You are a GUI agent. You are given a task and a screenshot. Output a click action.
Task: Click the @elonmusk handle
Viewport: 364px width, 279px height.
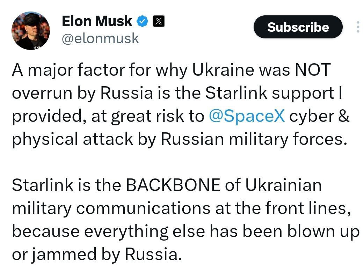point(100,38)
